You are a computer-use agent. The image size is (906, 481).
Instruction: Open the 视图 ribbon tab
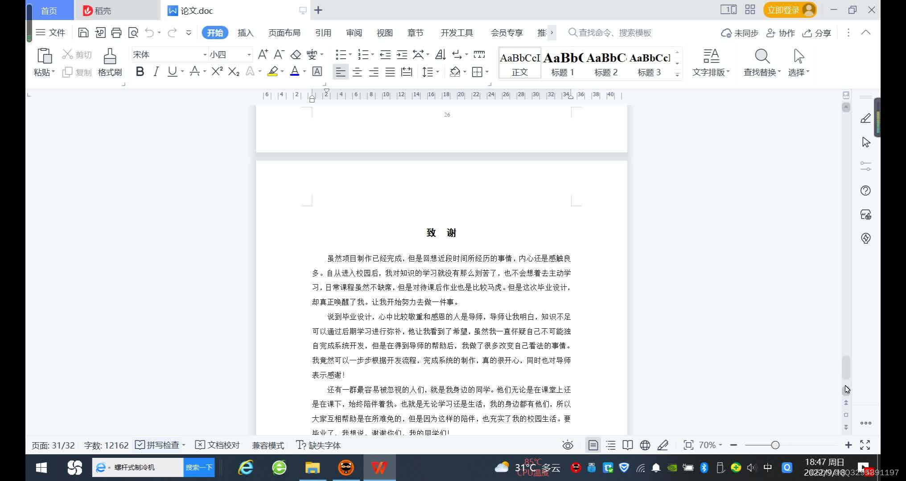[x=384, y=33]
